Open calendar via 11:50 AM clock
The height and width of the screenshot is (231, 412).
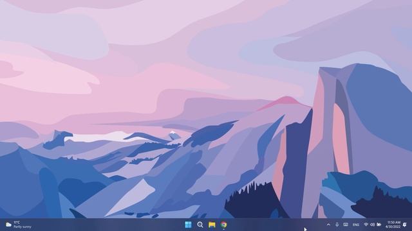393,225
